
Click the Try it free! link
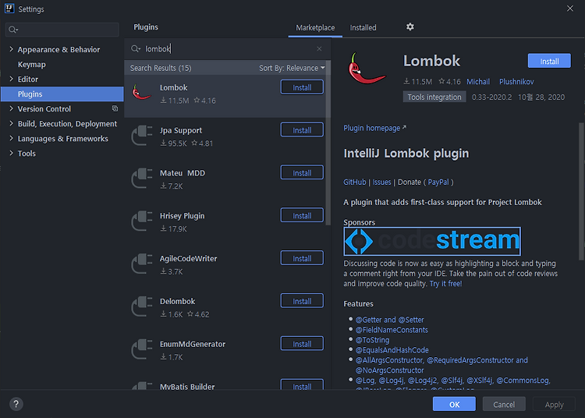[446, 284]
